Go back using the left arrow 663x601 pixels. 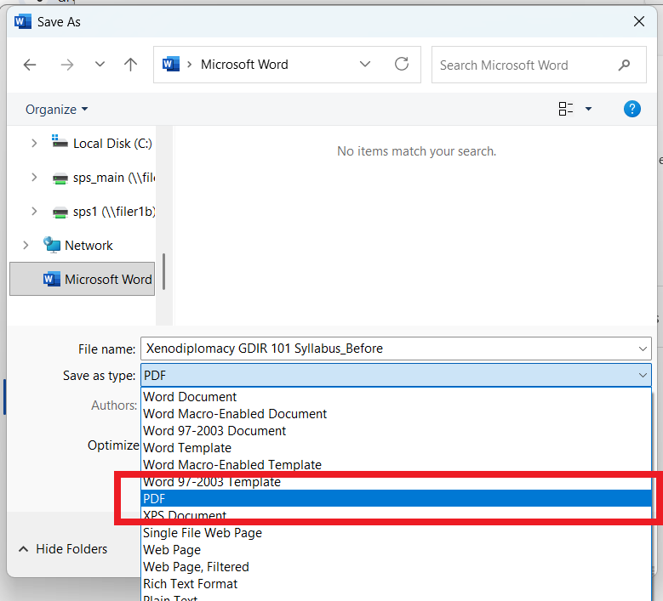pyautogui.click(x=30, y=65)
